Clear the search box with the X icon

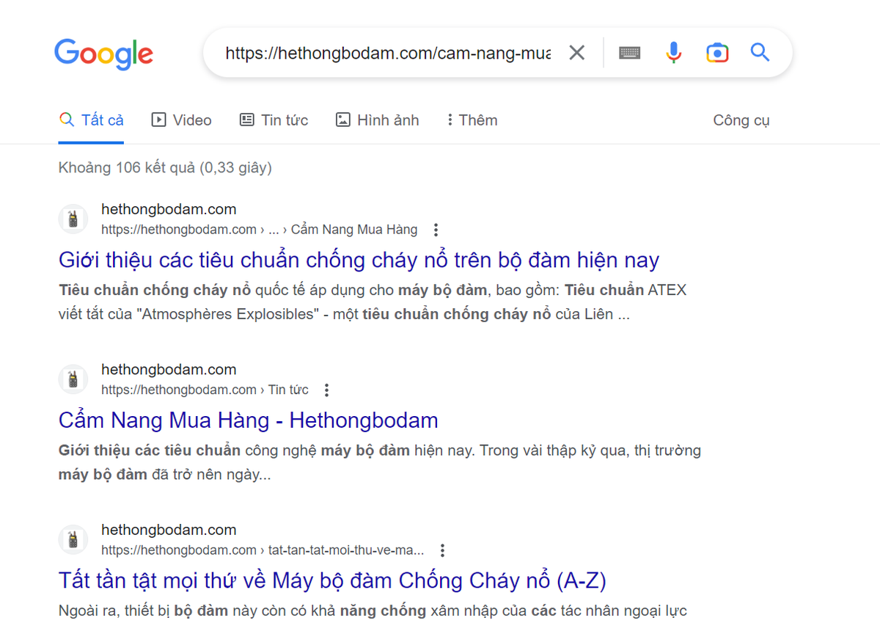tap(577, 53)
